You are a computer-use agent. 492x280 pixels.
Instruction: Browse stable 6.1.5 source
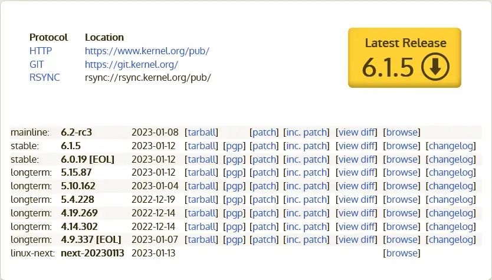coord(402,146)
